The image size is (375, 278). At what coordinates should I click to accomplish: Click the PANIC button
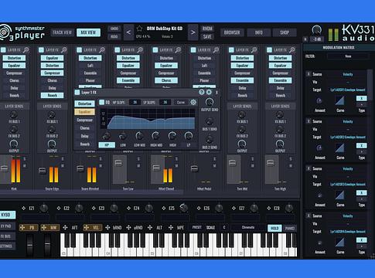[290, 228]
